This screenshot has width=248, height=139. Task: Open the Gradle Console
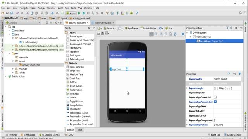tap(233, 135)
